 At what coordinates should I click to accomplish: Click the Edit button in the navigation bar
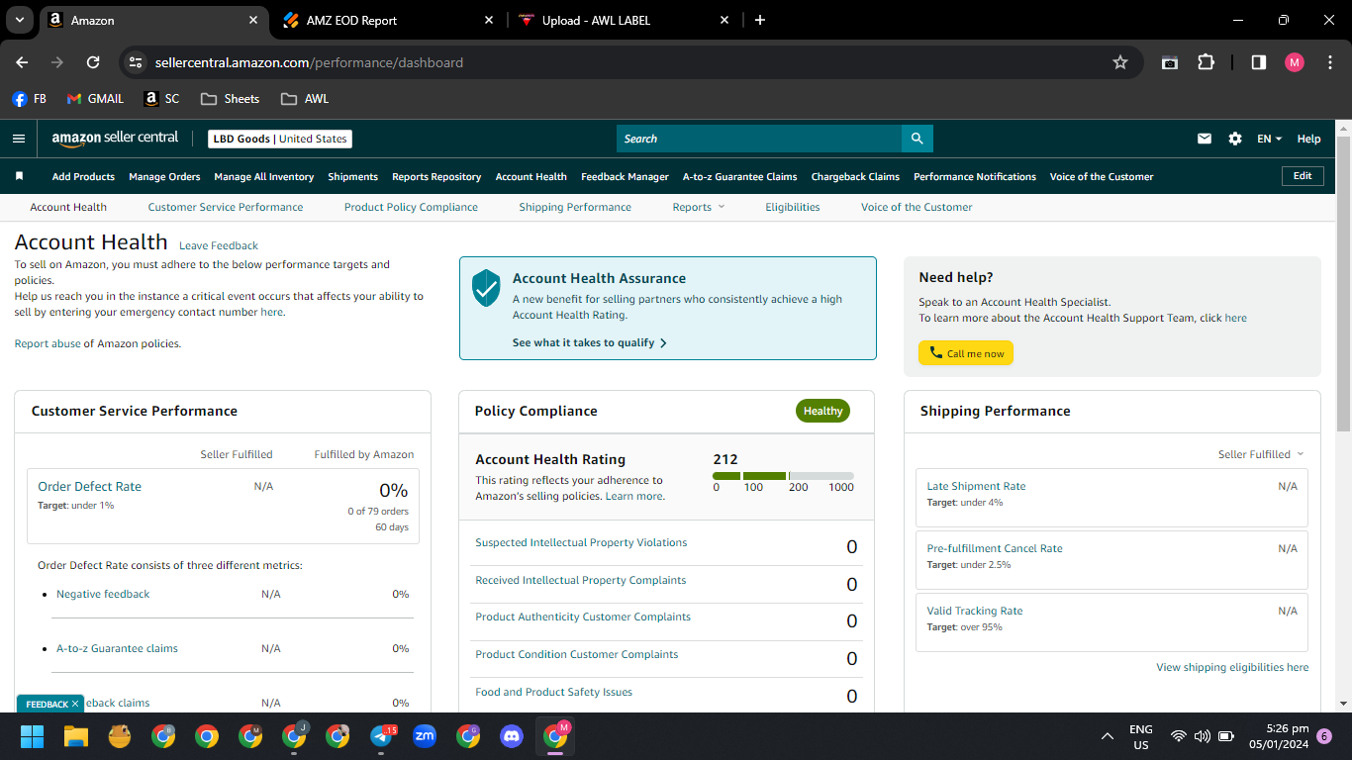[x=1303, y=176]
